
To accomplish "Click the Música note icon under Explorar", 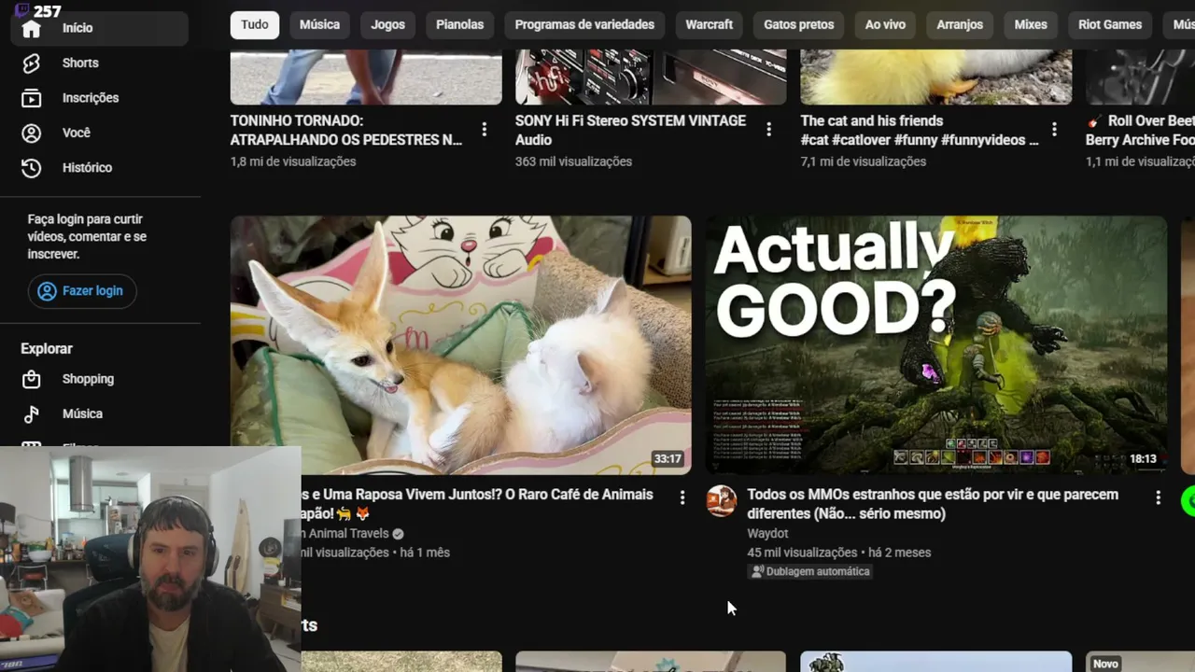I will (x=32, y=413).
